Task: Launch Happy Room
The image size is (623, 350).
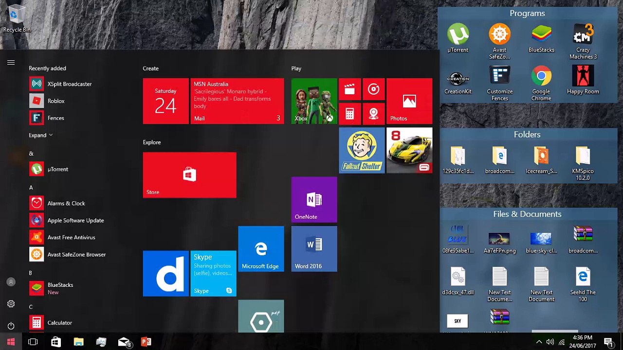Action: 583,81
